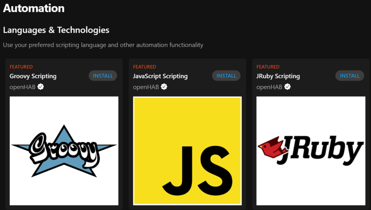
Task: Click FEATURED tag above JRuby Scripting
Action: click(268, 67)
